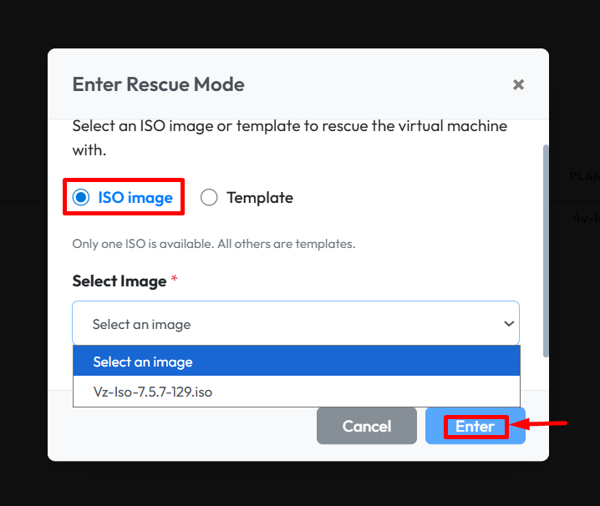Open the Select Image combo box
The image size is (600, 506).
click(284, 324)
